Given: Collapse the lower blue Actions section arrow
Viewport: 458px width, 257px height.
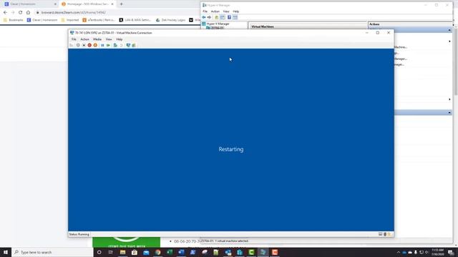Looking at the screenshot, I should (x=449, y=113).
